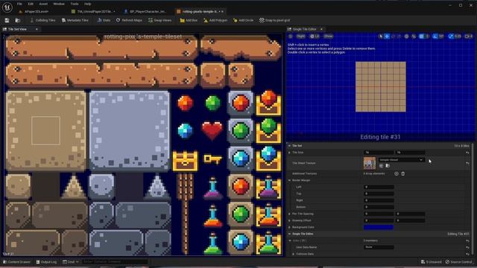This screenshot has height=268, width=477.
Task: Click the Border Margin Left field
Action: [379, 187]
